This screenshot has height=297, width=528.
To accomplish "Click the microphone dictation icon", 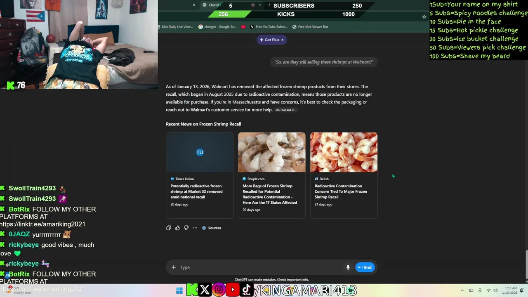I will coord(348,267).
